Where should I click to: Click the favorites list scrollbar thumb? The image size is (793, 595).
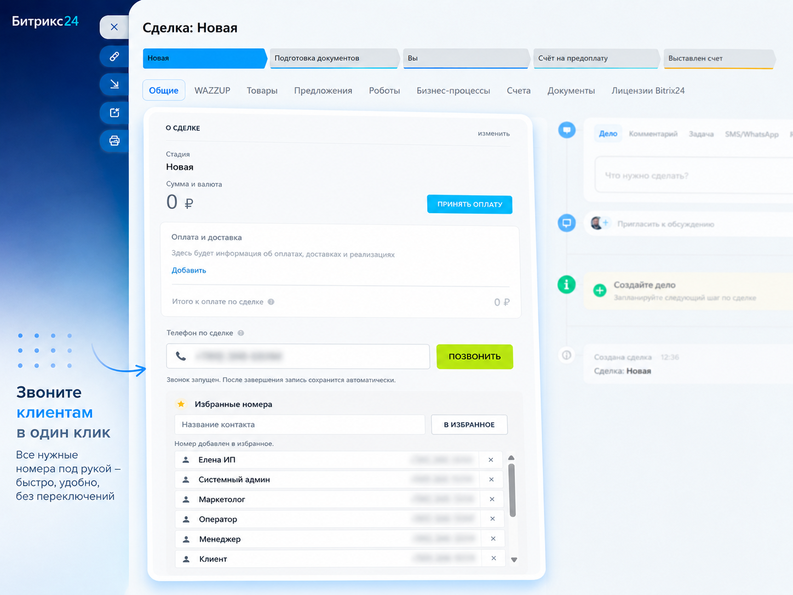(512, 490)
